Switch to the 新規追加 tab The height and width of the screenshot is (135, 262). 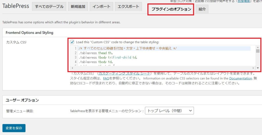pyautogui.click(x=78, y=6)
